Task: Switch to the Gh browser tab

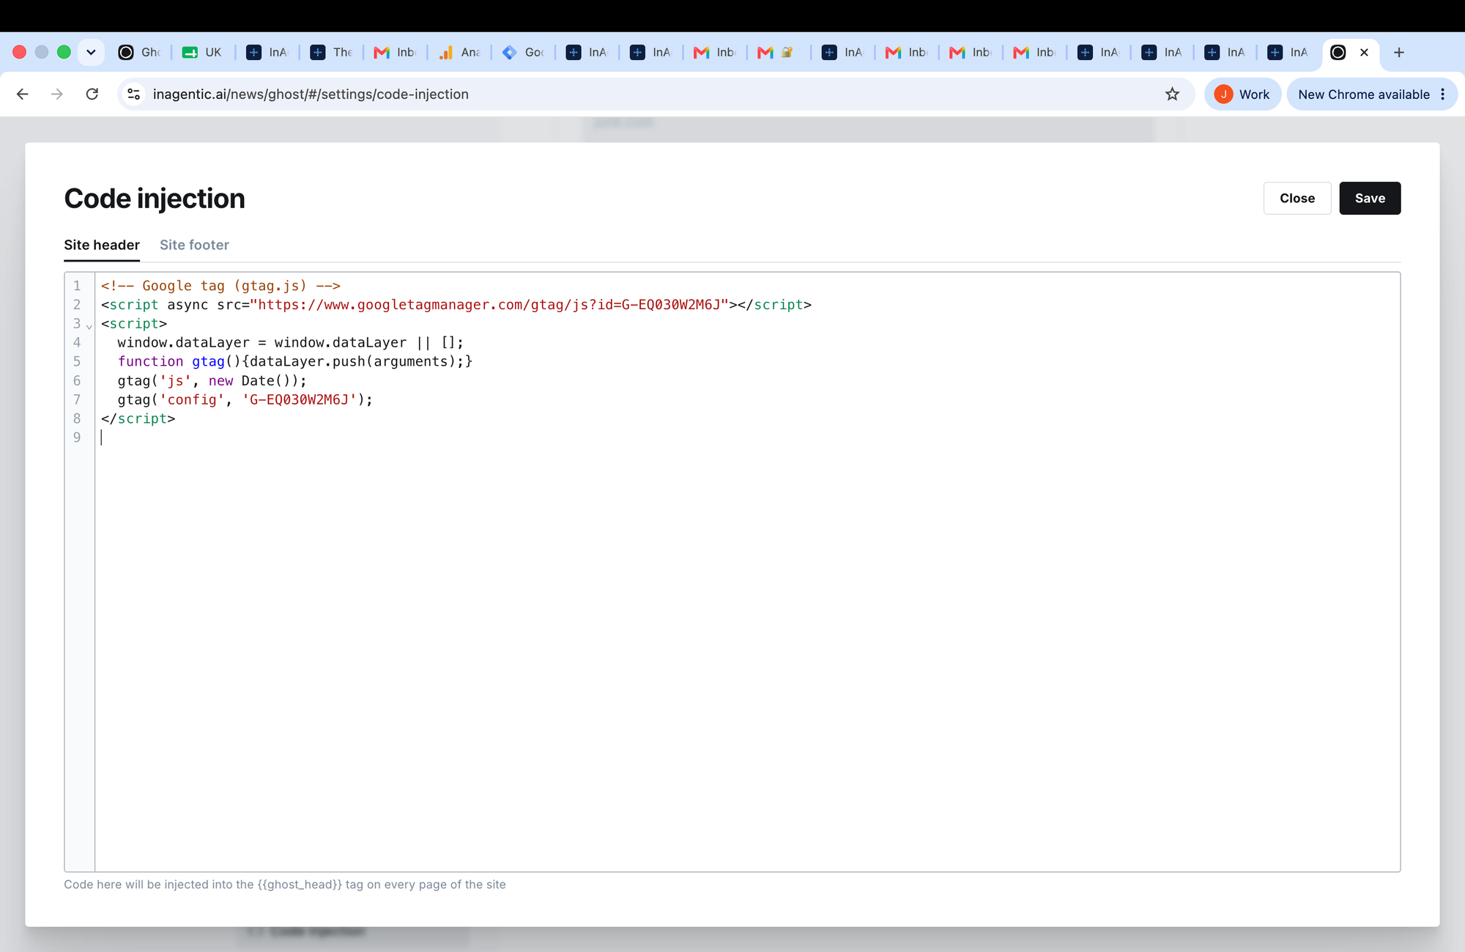Action: point(141,52)
